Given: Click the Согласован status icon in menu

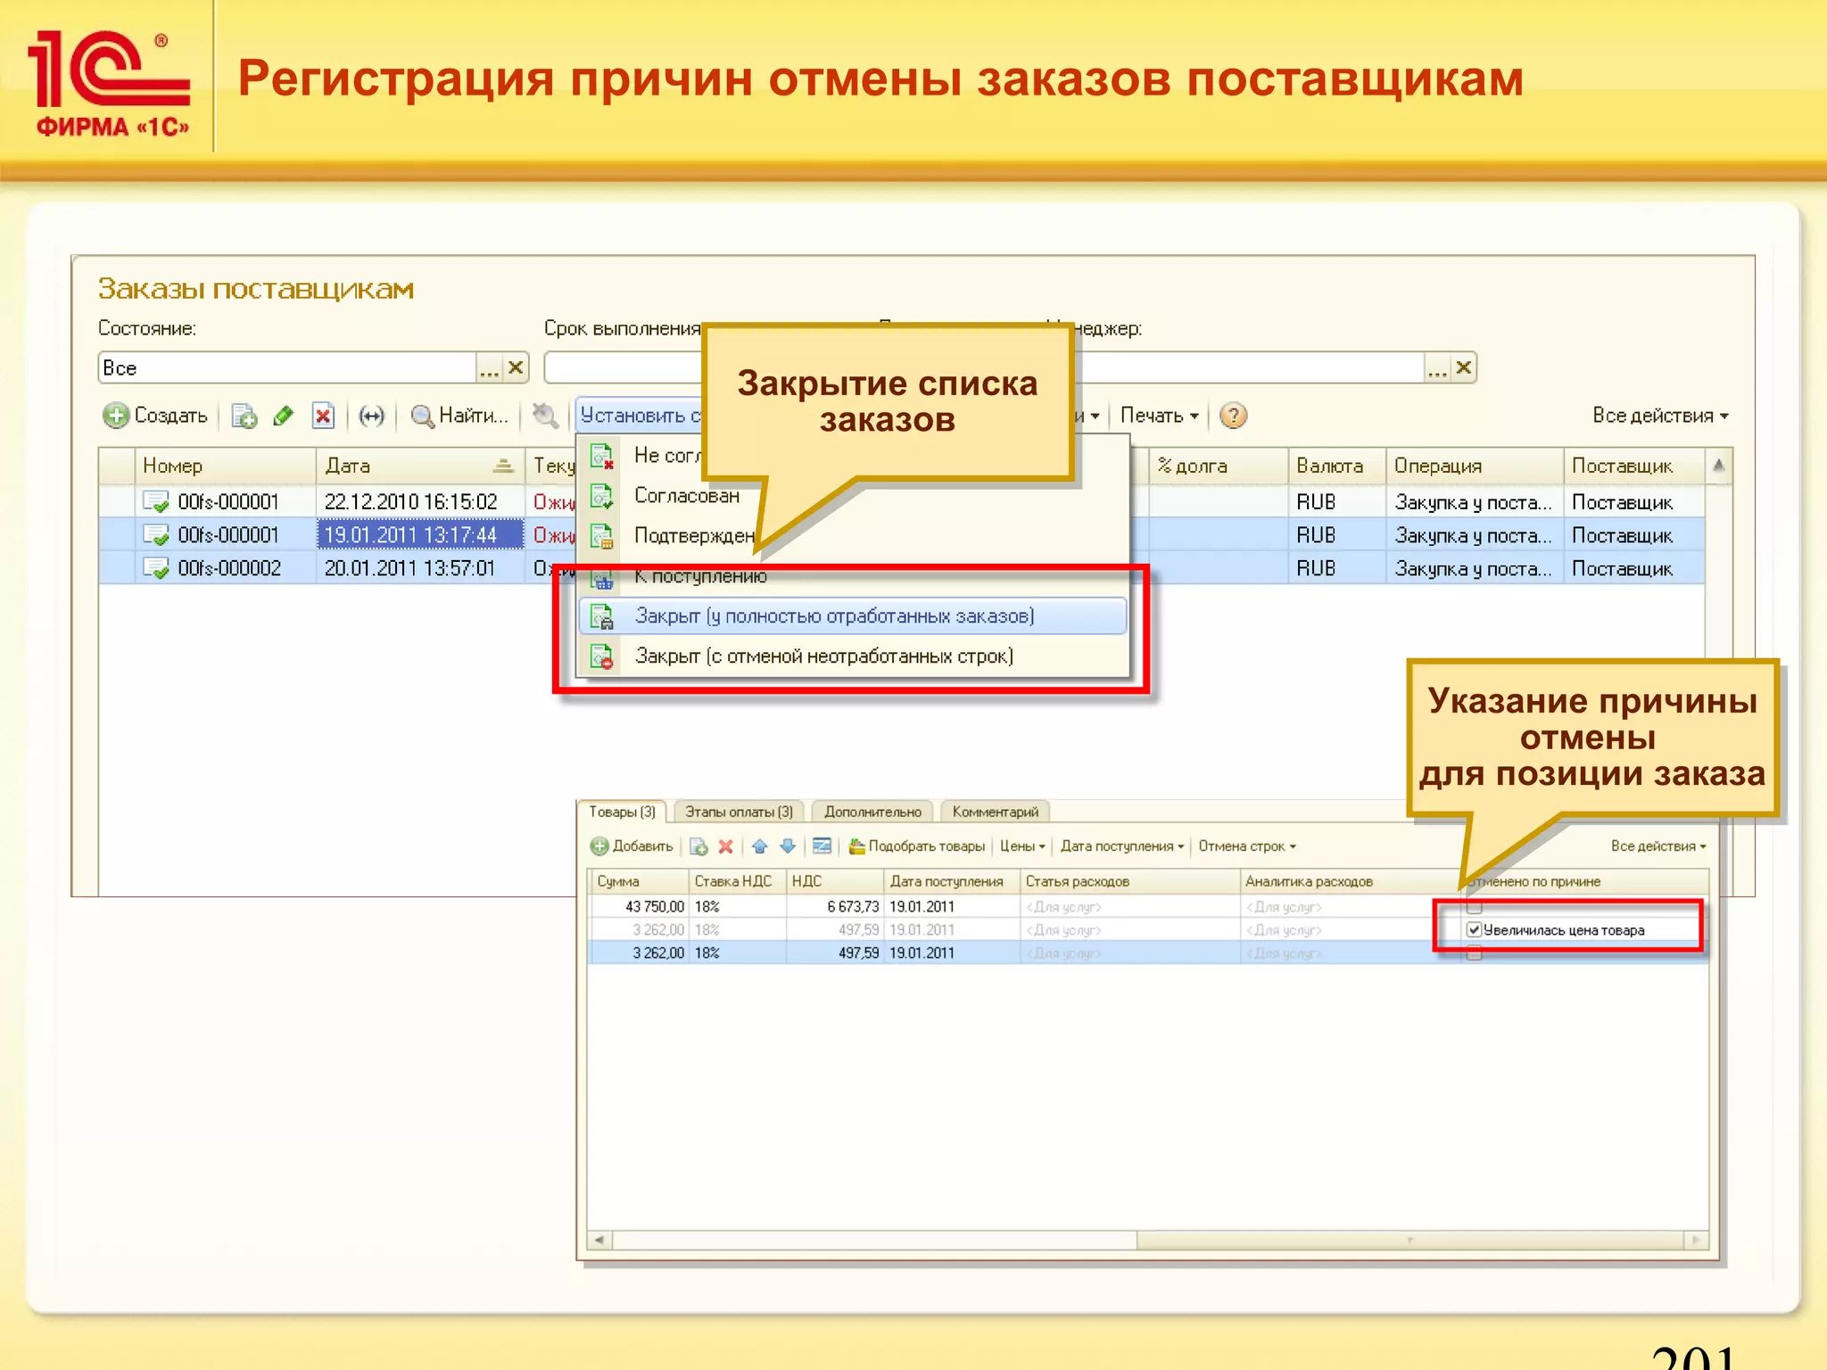Looking at the screenshot, I should click(602, 496).
